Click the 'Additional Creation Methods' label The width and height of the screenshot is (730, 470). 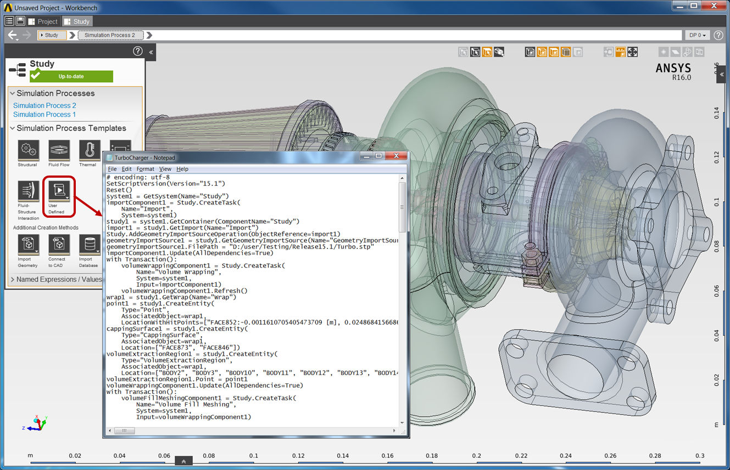pos(46,228)
